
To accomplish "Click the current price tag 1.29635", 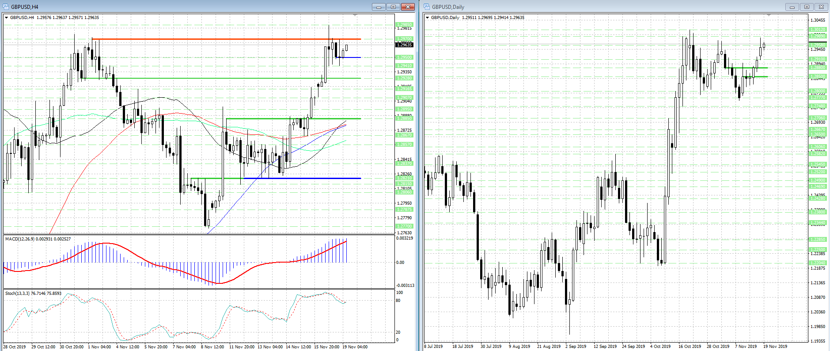I will [x=404, y=45].
